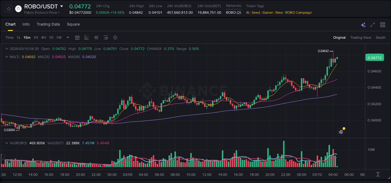Expand the ROBO/USDT pair selector

coord(61,6)
